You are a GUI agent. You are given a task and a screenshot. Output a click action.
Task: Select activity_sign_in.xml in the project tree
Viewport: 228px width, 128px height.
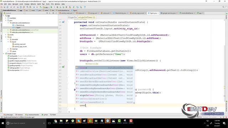pos(20,47)
